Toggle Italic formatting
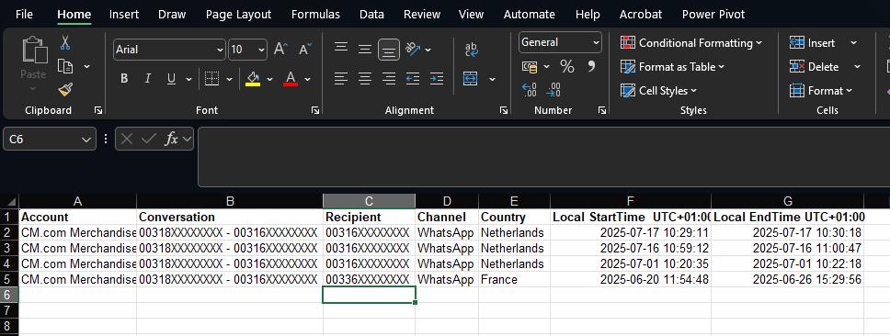The height and width of the screenshot is (336, 890). tap(148, 79)
